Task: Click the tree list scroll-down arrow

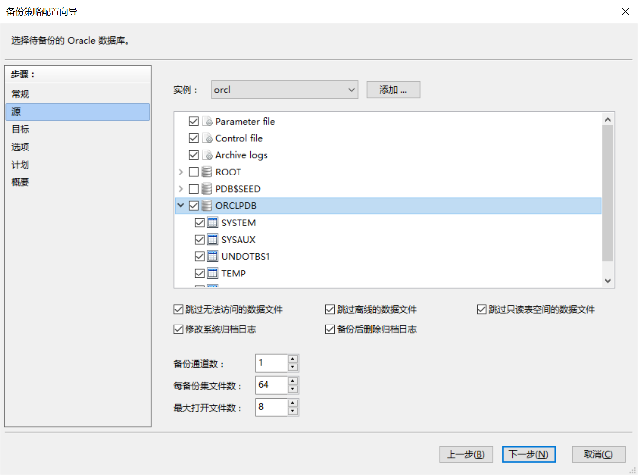Action: pyautogui.click(x=608, y=281)
